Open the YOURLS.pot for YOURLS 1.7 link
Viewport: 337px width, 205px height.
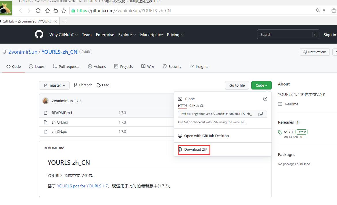coord(82,186)
